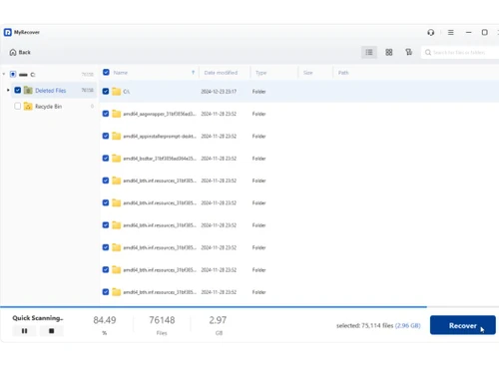This screenshot has height=374, width=499.
Task: Select the C: drive label in sidebar
Action: [x=33, y=75]
